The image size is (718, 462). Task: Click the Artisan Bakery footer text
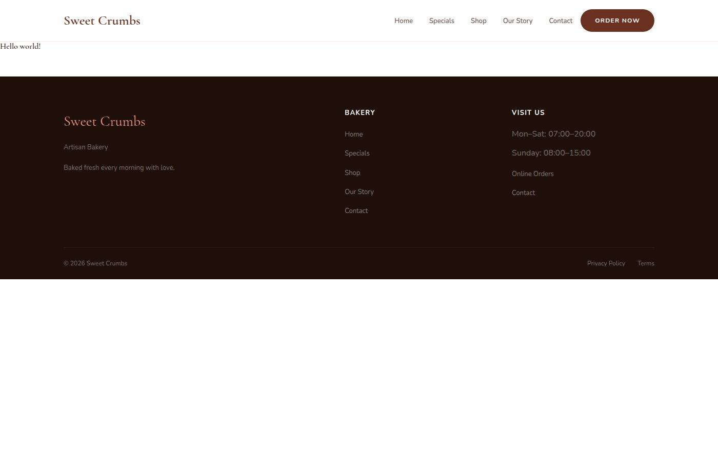pos(86,147)
